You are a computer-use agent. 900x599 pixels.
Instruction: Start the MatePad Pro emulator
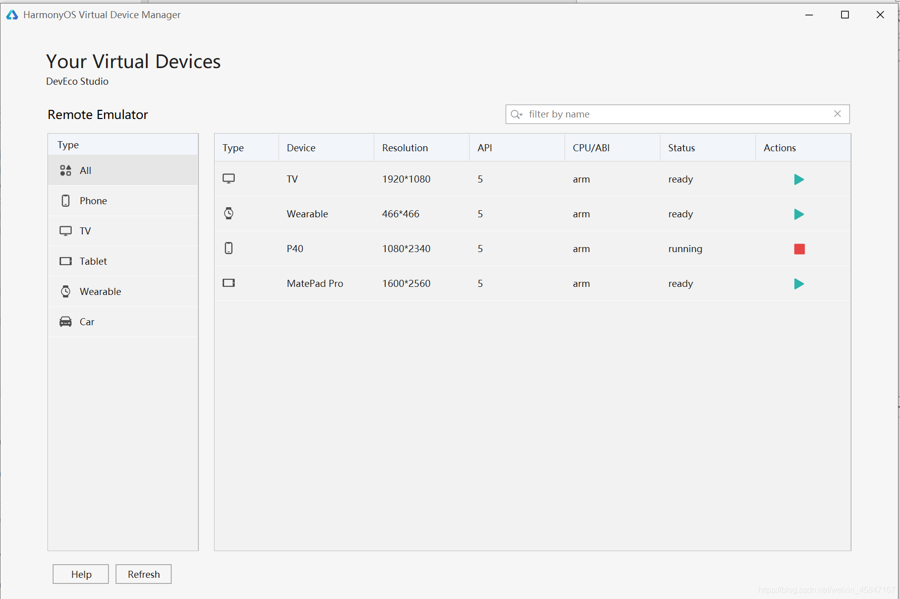point(799,284)
